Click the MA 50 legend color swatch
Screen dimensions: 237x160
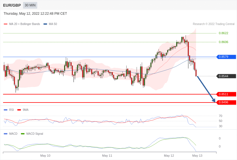coord(45,24)
